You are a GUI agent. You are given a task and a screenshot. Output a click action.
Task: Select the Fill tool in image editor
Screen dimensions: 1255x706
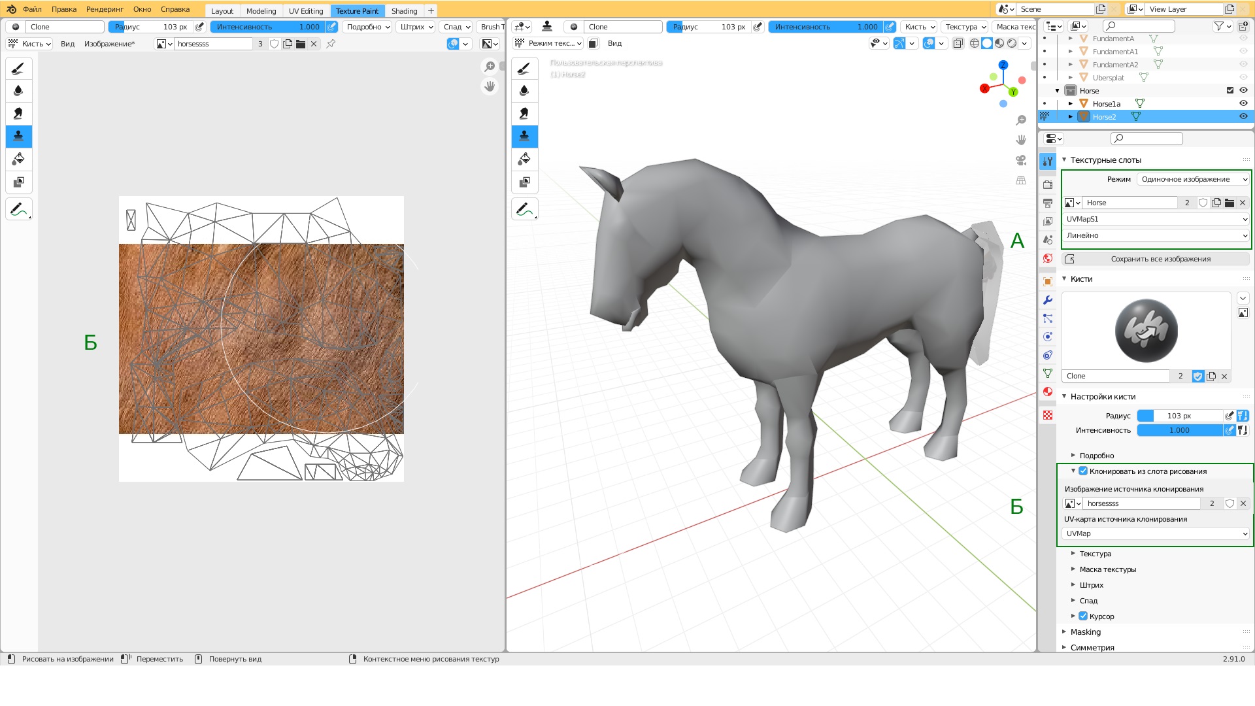(x=18, y=160)
